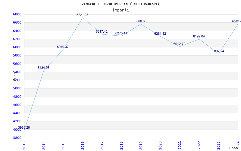Click the 2022 x-axis year label
This screenshot has height=151, width=241.
point(199,146)
